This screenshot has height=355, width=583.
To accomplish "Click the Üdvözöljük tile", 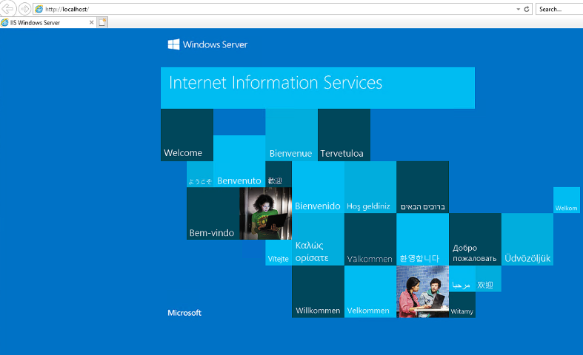I will pos(527,239).
